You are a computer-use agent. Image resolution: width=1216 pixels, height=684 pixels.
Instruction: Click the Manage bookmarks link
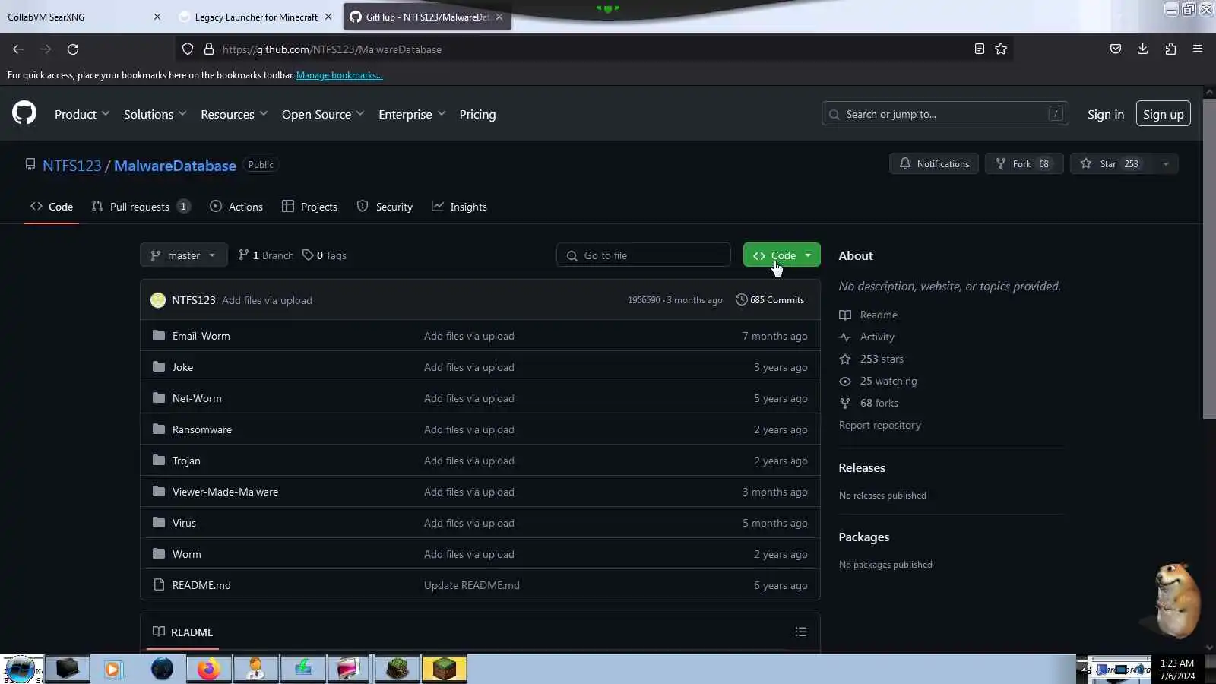tap(339, 75)
